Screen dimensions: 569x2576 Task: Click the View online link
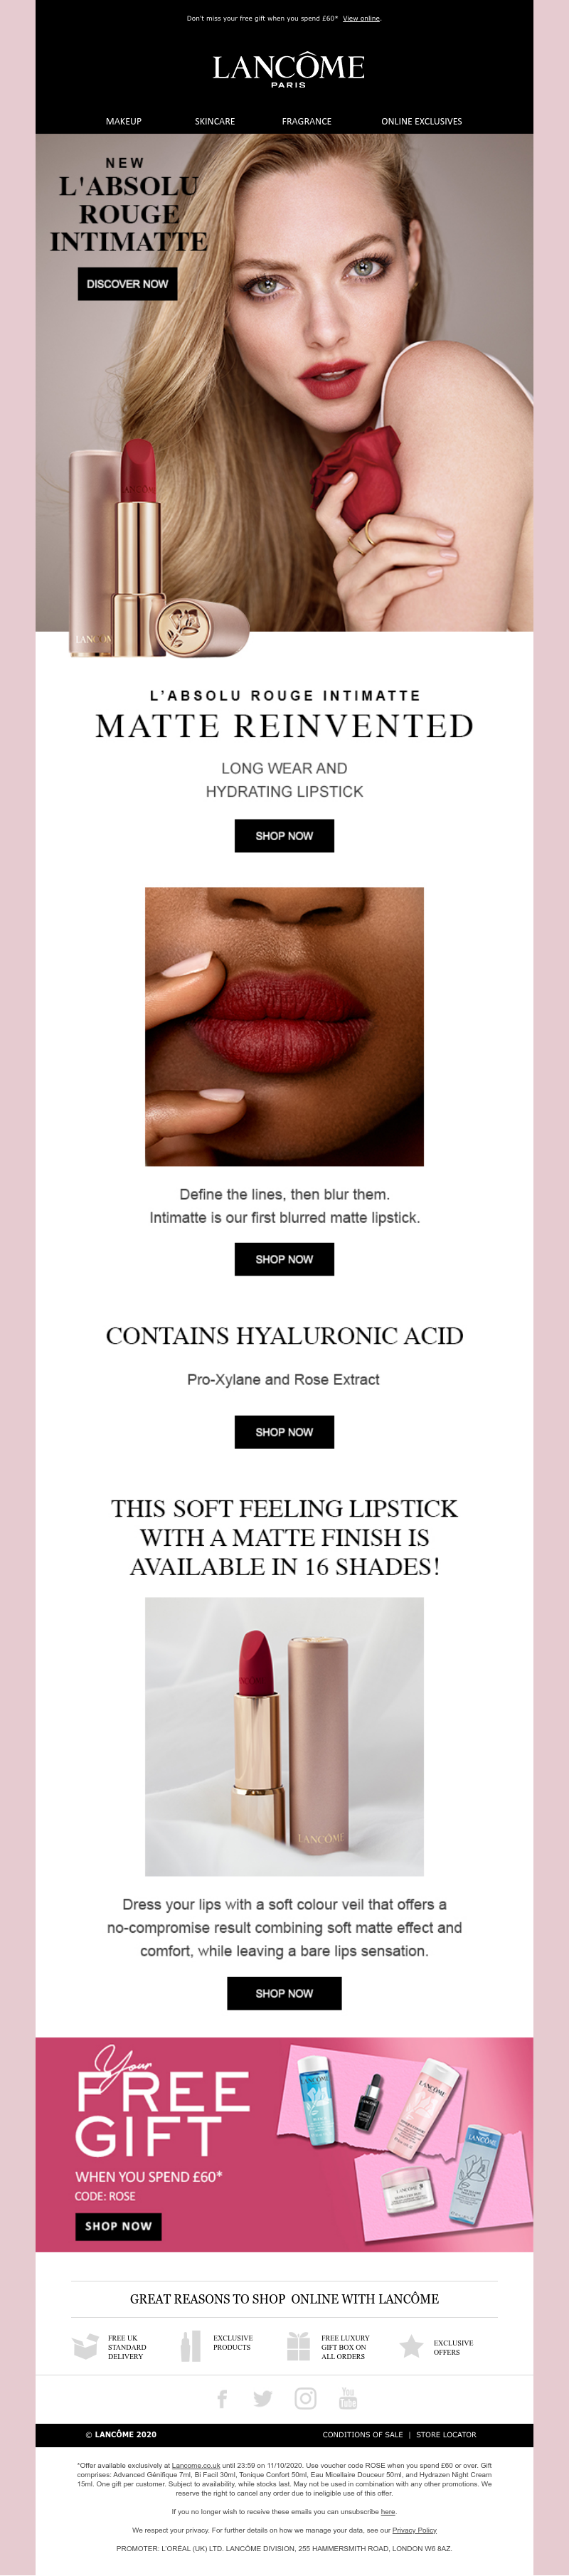click(361, 18)
